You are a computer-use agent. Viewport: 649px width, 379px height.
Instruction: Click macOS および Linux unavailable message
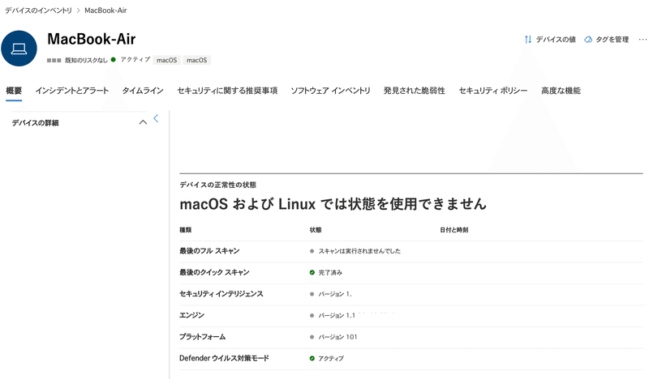click(333, 204)
